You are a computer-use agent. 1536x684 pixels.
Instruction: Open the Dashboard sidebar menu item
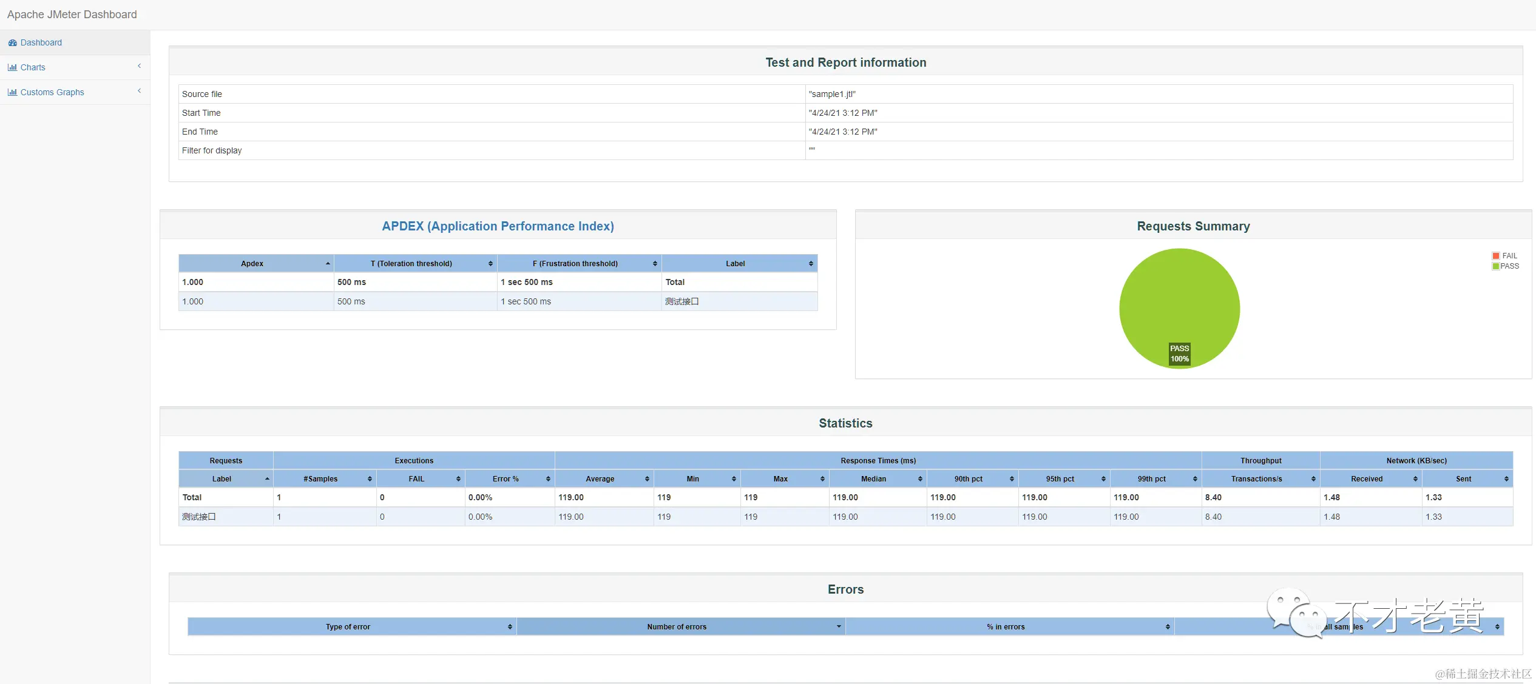click(x=41, y=43)
